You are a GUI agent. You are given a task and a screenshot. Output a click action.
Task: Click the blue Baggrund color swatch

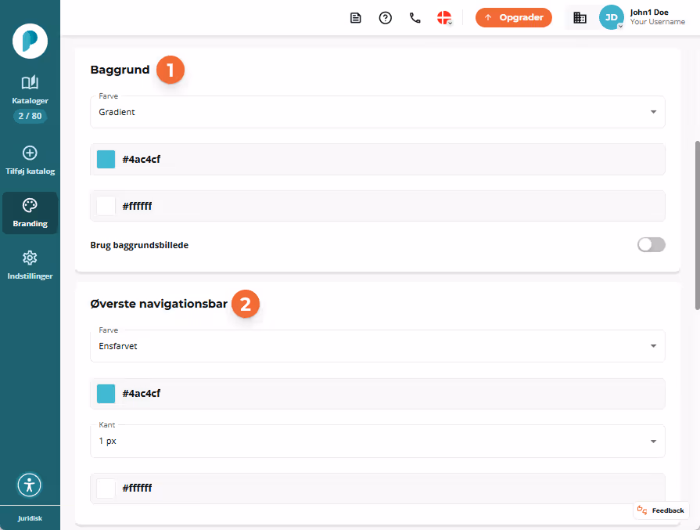[x=106, y=159]
